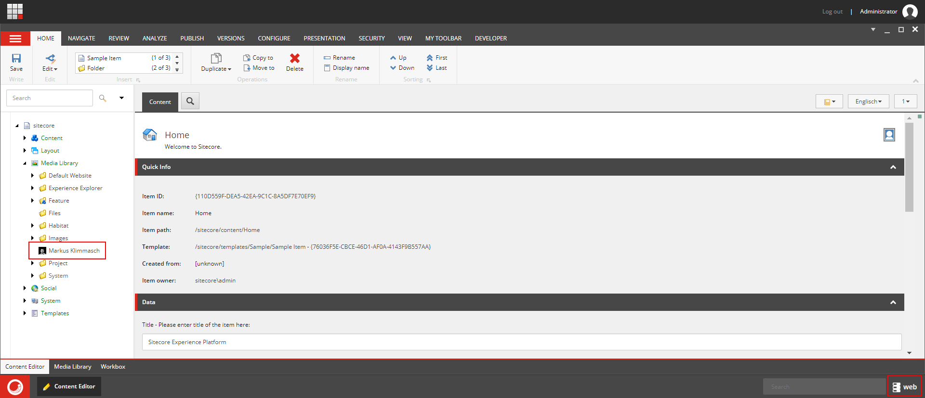Choose Move to operation
Image resolution: width=925 pixels, height=398 pixels.
point(259,68)
